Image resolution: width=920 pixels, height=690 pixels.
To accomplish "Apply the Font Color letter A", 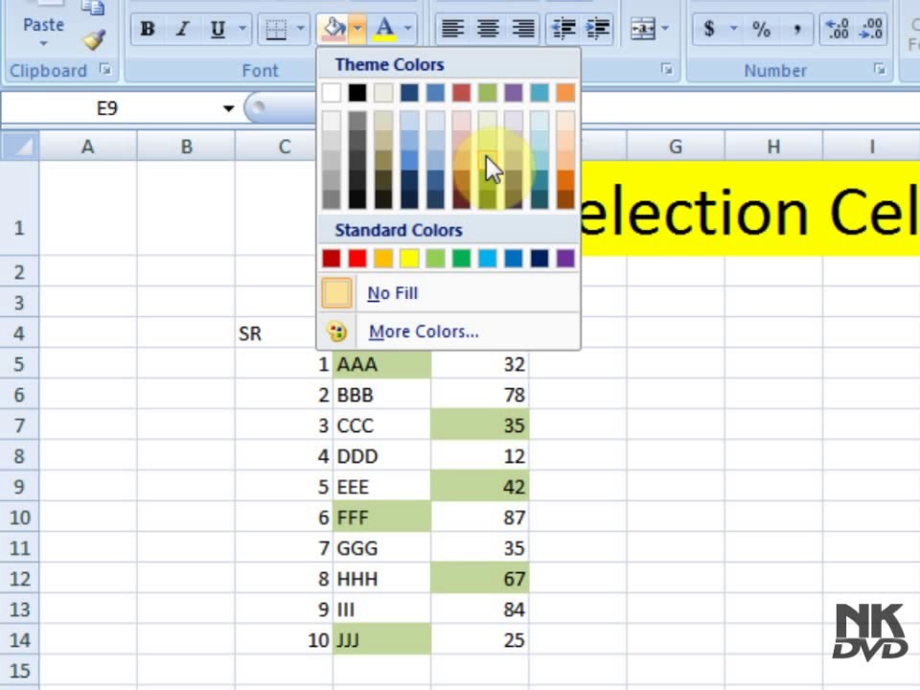I will click(385, 28).
